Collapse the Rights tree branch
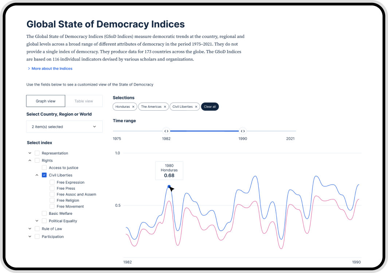Image resolution: width=388 pixels, height=273 pixels. (x=30, y=160)
